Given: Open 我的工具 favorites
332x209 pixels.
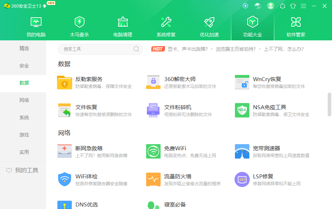Looking at the screenshot, I should tap(22, 170).
